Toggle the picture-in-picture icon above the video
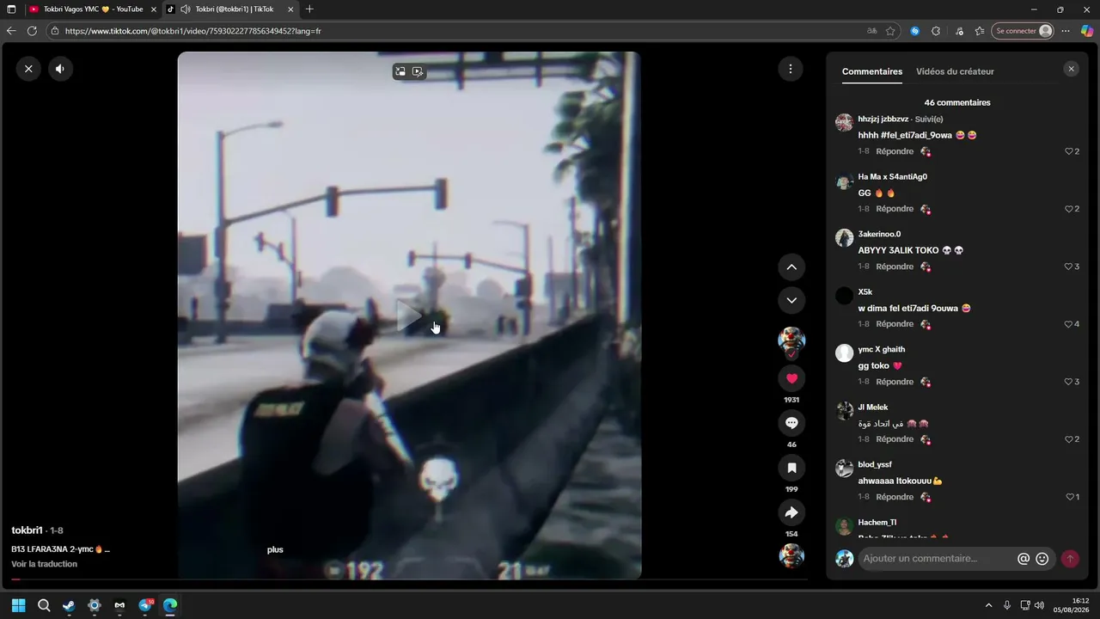The image size is (1100, 619). pyautogui.click(x=400, y=71)
